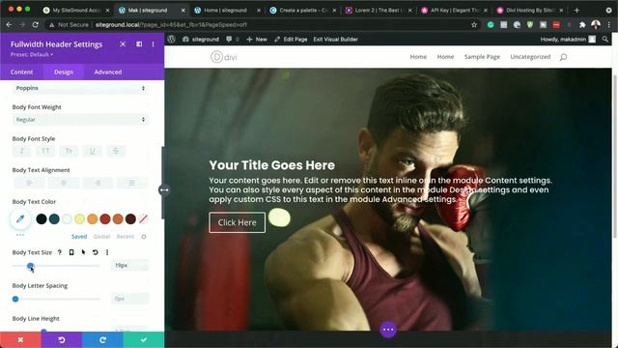The width and height of the screenshot is (618, 348).
Task: Open New content menu in admin bar
Action: pos(257,39)
